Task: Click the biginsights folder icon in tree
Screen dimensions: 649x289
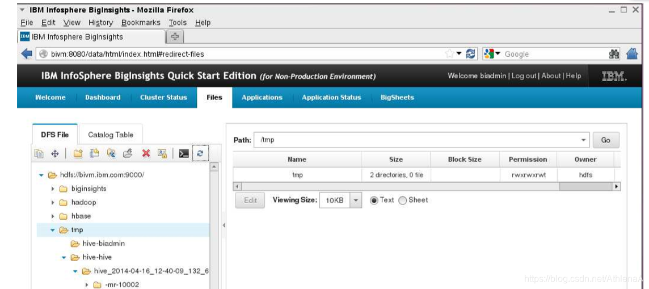Action: (x=64, y=189)
